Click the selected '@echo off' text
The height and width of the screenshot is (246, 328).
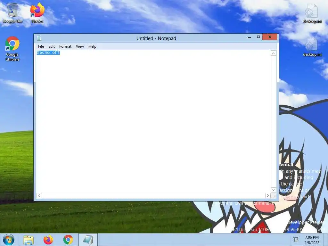(48, 53)
